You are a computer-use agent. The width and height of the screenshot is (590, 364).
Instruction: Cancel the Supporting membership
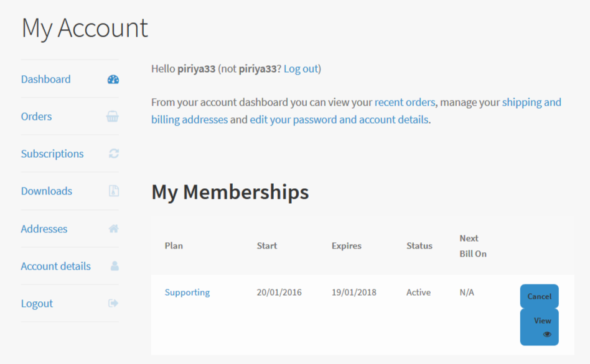coord(539,296)
